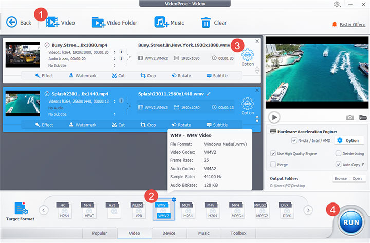Clear the file list with trash icon
The image size is (370, 243).
pos(214,23)
